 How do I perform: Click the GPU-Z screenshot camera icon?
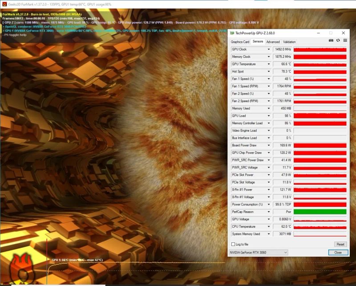coord(331,40)
